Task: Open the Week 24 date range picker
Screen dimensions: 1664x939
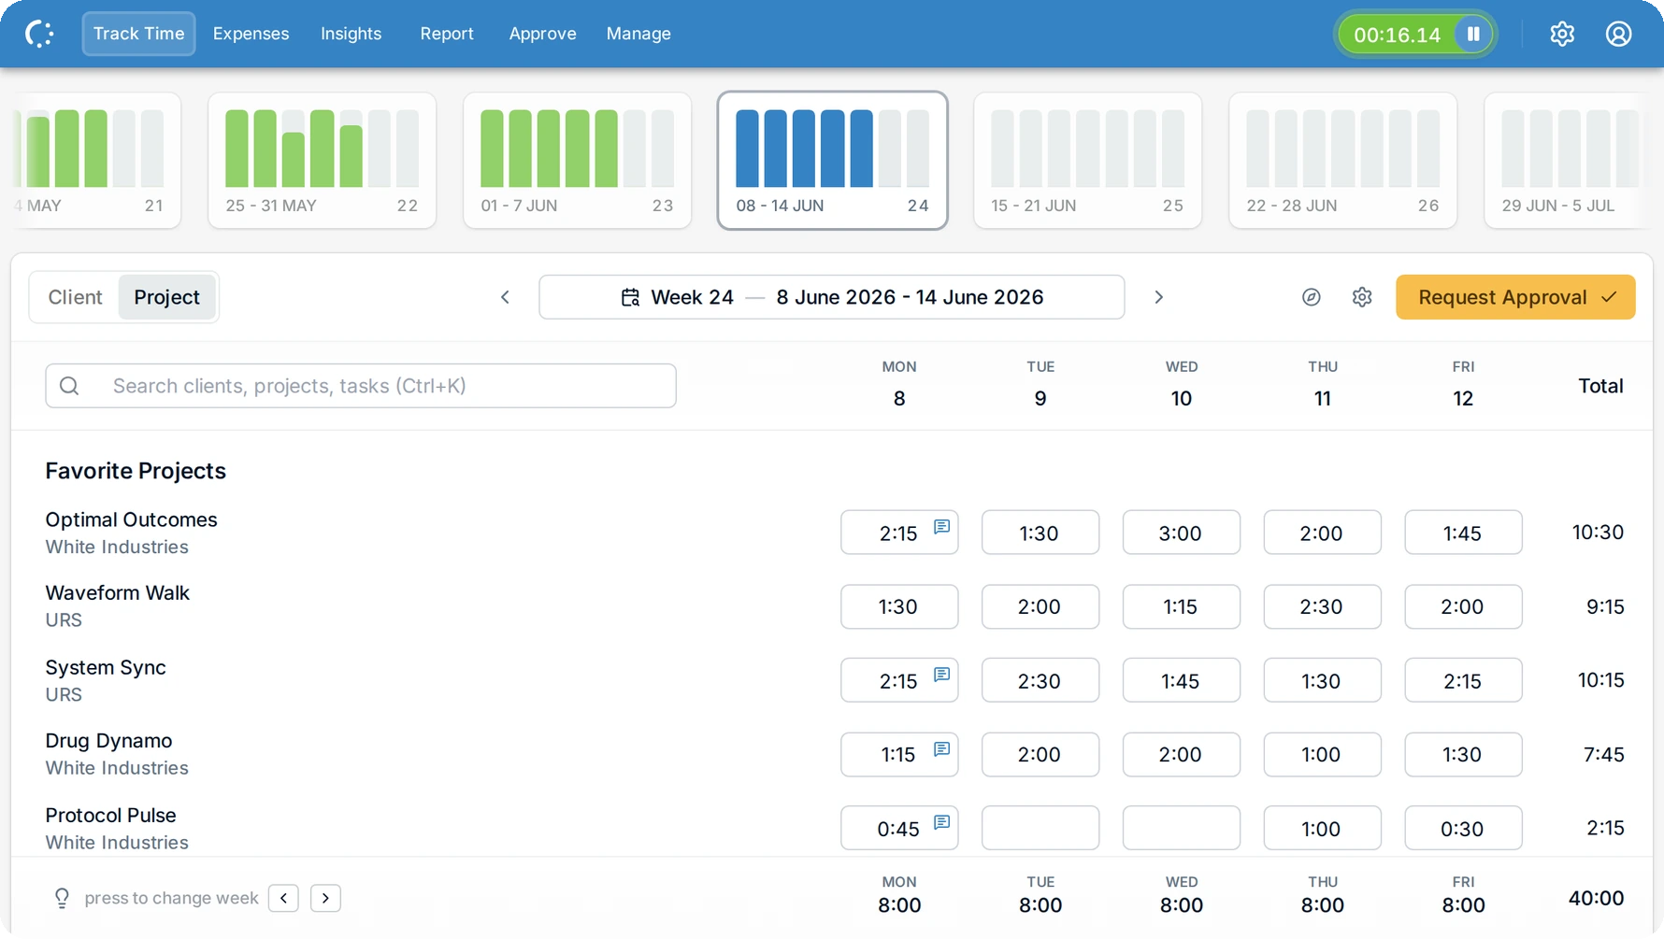Action: tap(831, 297)
